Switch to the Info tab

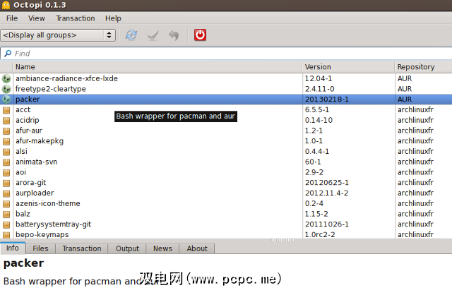[13, 248]
